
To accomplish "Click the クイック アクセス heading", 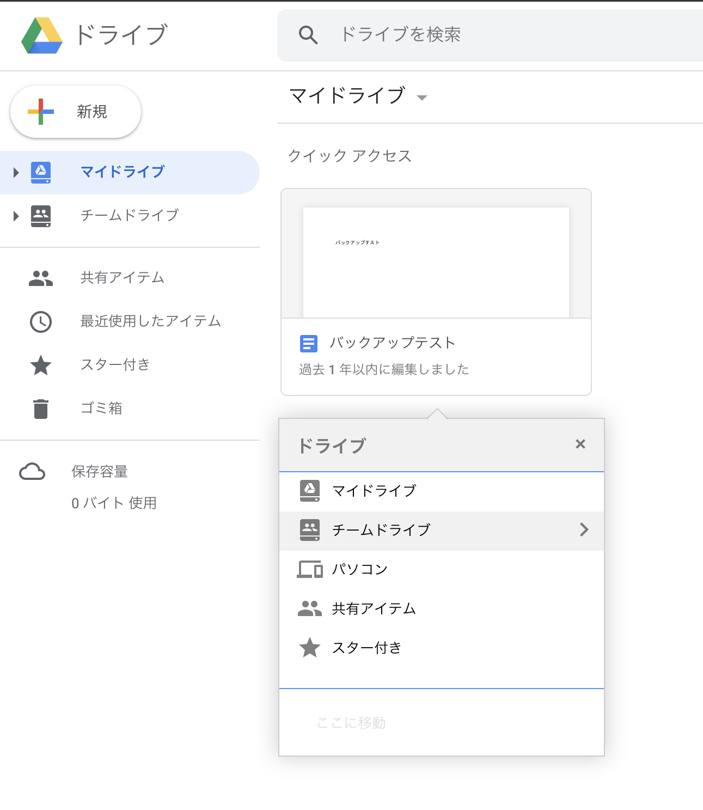I will click(x=350, y=156).
